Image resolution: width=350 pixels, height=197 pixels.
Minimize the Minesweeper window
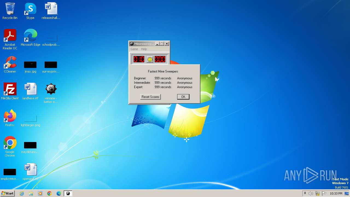tap(157, 44)
